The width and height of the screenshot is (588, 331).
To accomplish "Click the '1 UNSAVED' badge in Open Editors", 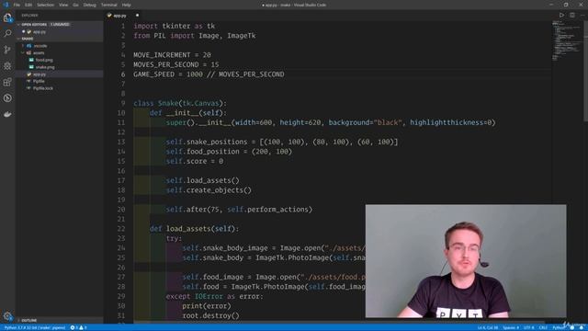I will coord(60,25).
